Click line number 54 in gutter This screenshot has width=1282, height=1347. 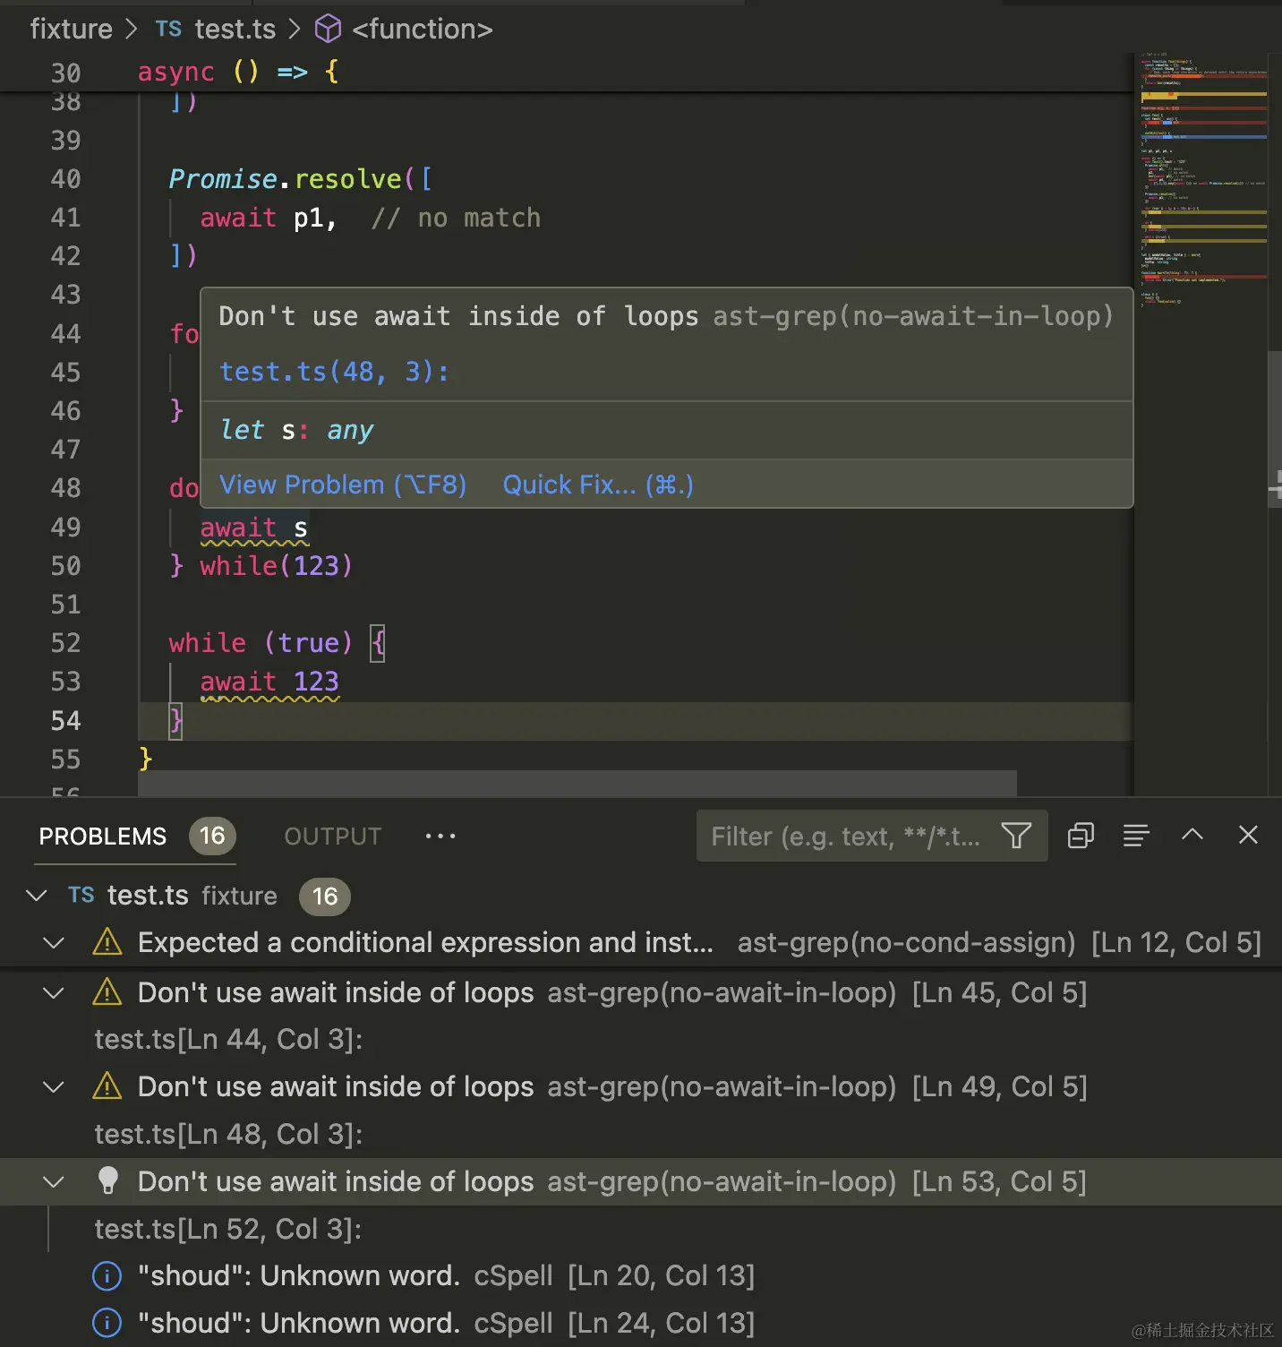click(65, 720)
